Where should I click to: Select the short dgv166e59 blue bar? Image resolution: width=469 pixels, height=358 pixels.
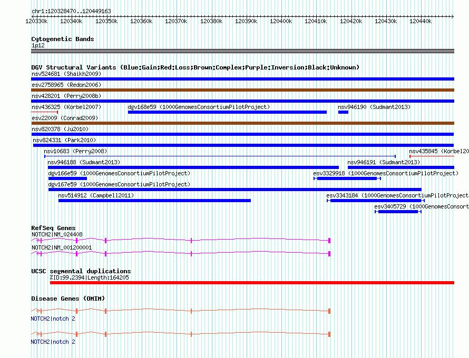(x=67, y=178)
